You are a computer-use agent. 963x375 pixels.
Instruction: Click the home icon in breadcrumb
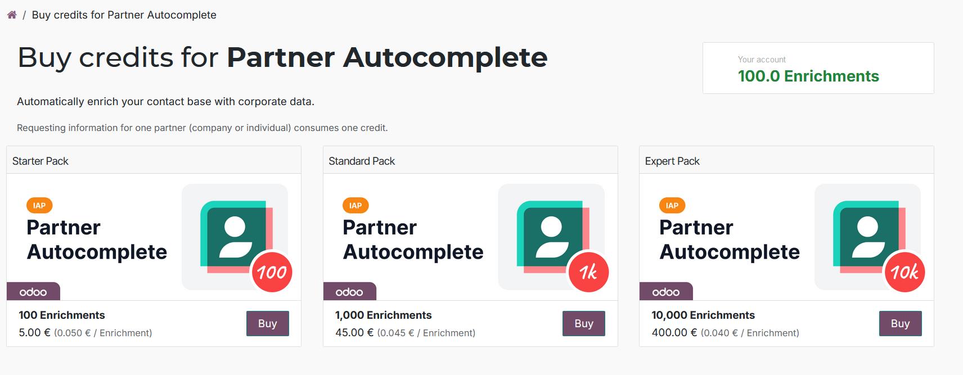pyautogui.click(x=12, y=15)
